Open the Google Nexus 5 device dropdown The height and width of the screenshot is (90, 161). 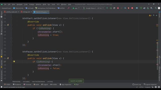point(93,8)
